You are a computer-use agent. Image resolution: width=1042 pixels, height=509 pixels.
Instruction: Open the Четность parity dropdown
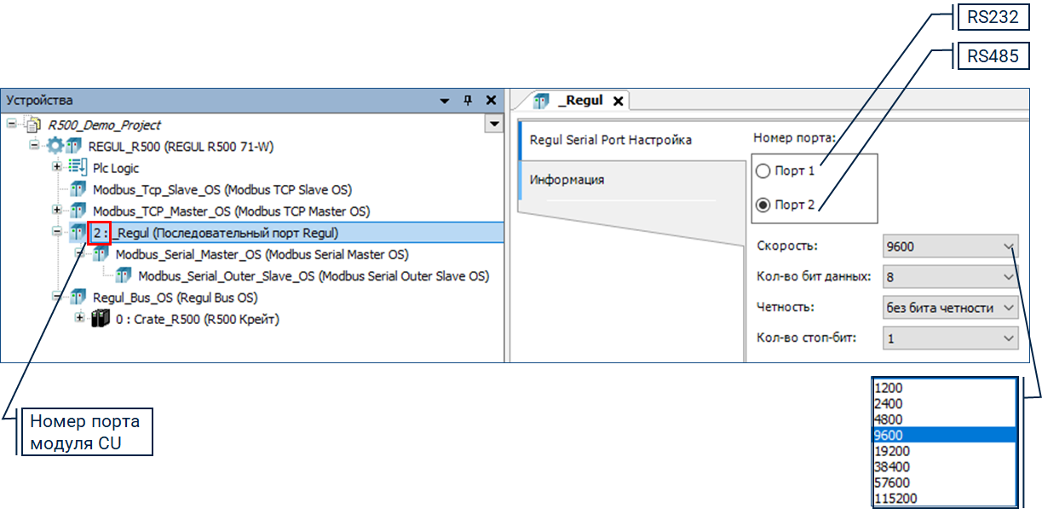(x=950, y=307)
